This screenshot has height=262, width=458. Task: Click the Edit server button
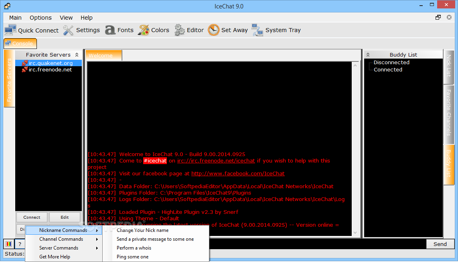[x=65, y=217]
